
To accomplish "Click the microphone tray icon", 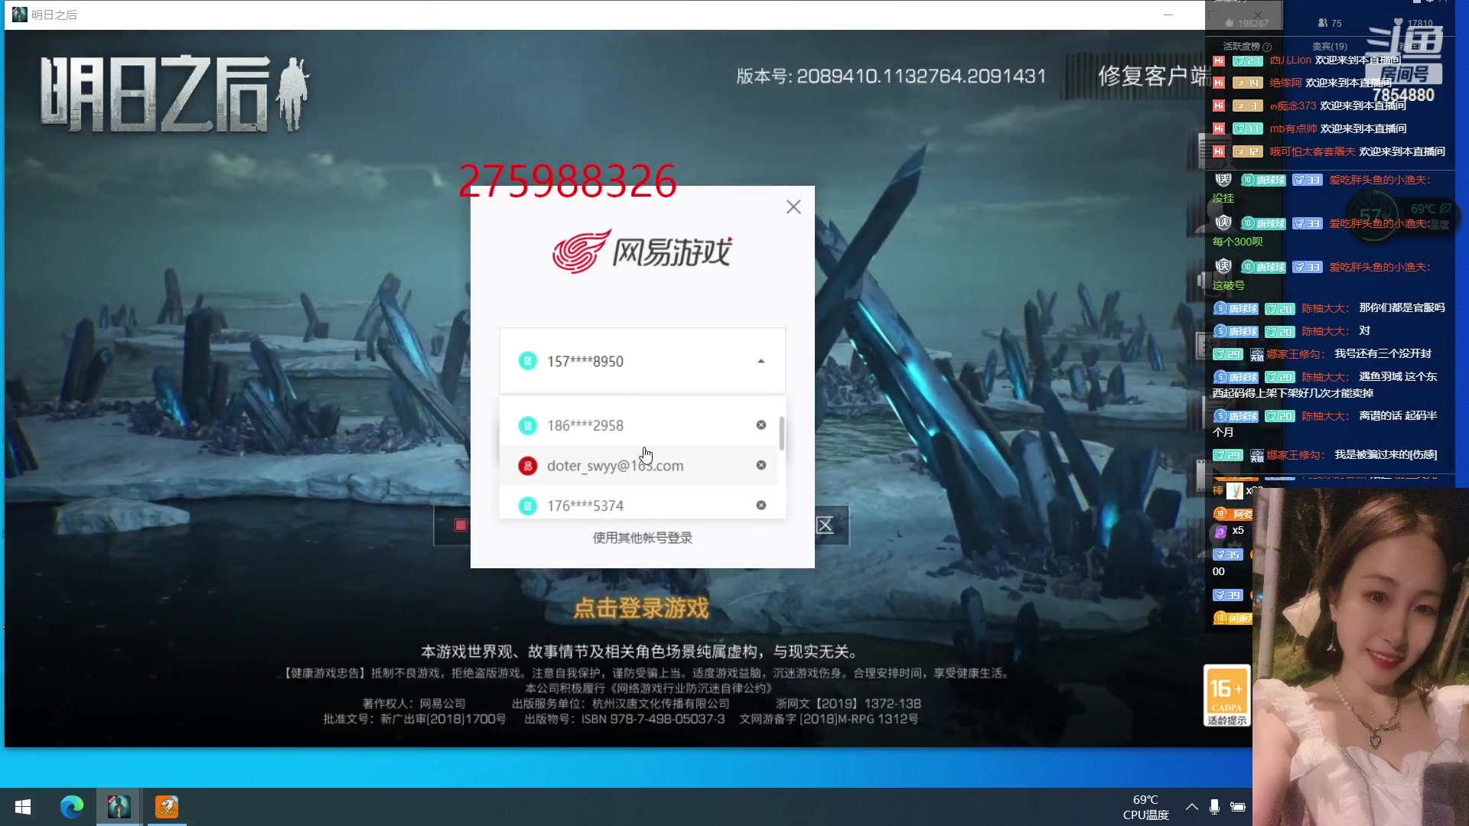I will pos(1214,807).
